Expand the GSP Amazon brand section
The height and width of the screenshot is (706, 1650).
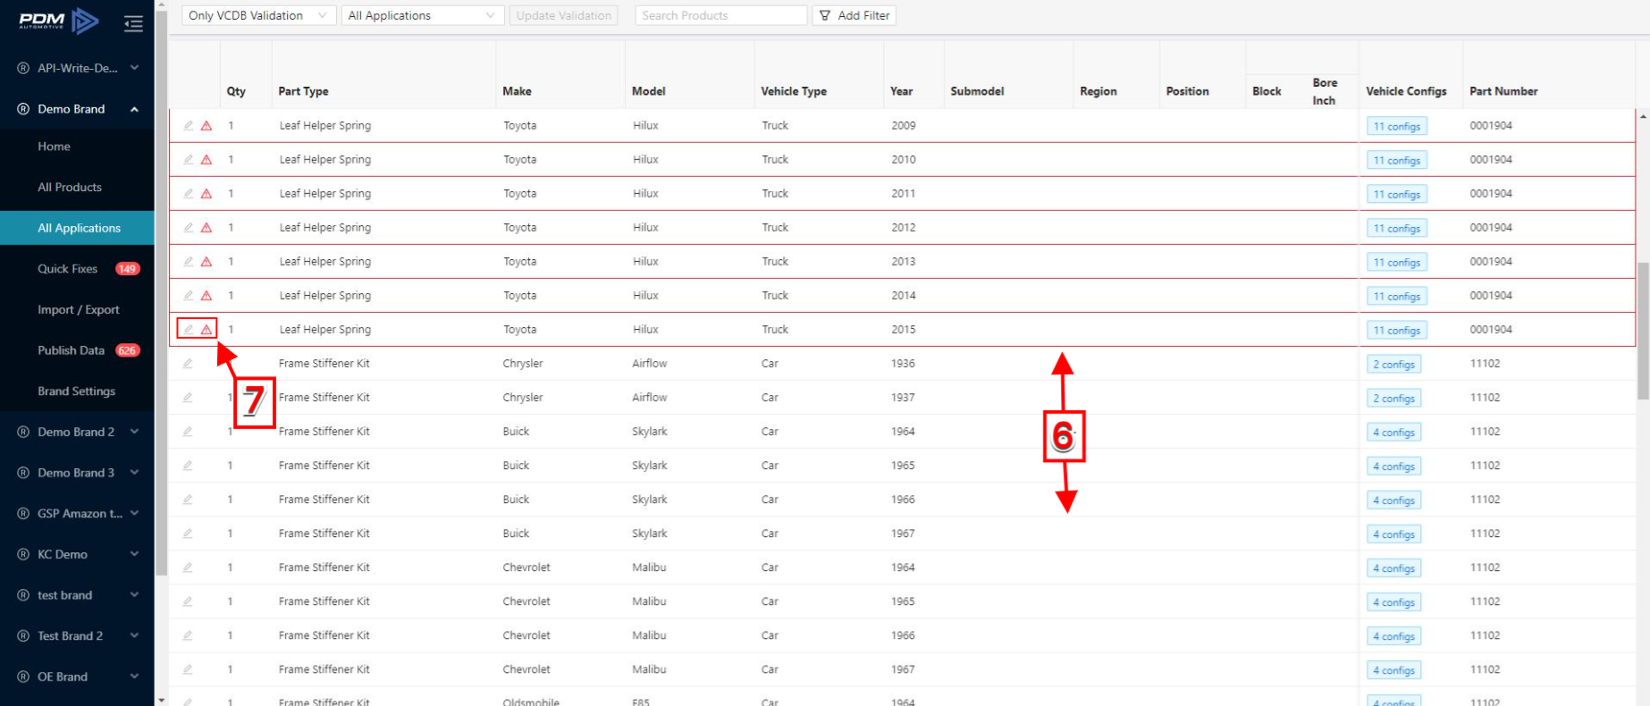click(x=134, y=513)
